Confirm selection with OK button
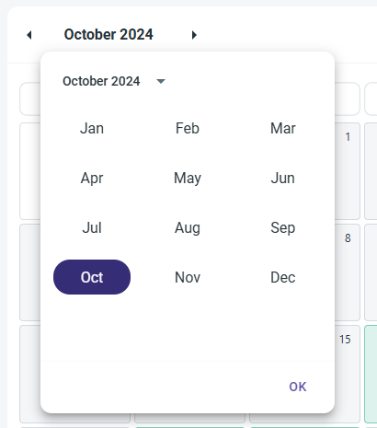The width and height of the screenshot is (377, 428). pos(298,387)
